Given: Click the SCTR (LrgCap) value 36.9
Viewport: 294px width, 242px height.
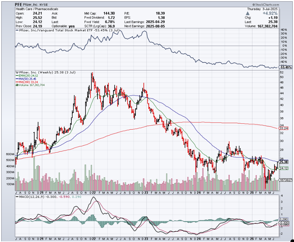Looking at the screenshot, I should coord(111,26).
